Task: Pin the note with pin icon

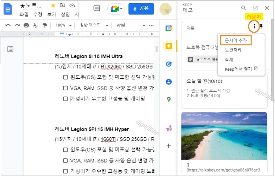Action: pyautogui.click(x=261, y=26)
